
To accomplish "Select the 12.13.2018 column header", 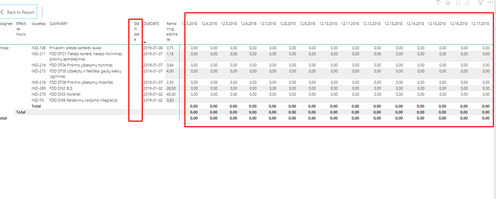I will [393, 24].
